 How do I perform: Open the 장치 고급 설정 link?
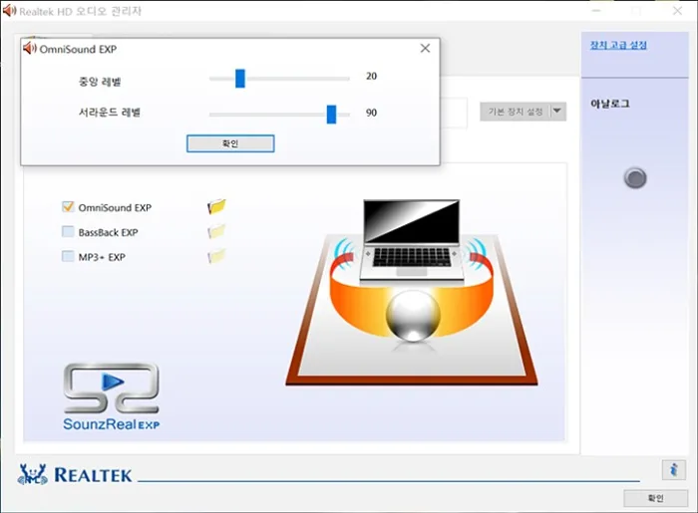coord(618,45)
